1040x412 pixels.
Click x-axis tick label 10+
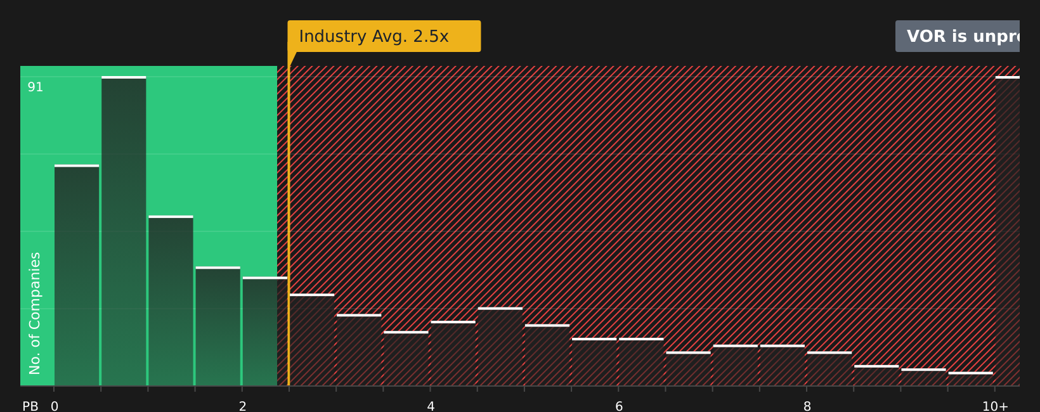(995, 406)
